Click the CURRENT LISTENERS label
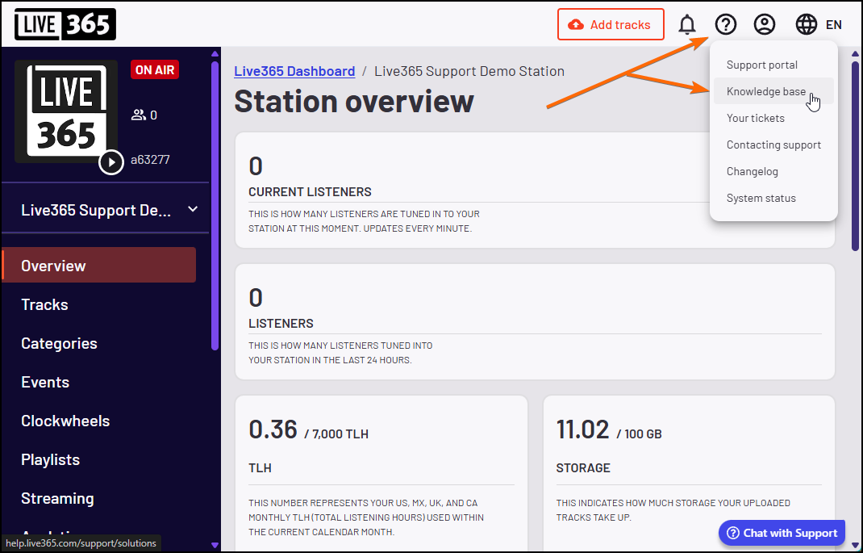863x553 pixels. (x=310, y=191)
